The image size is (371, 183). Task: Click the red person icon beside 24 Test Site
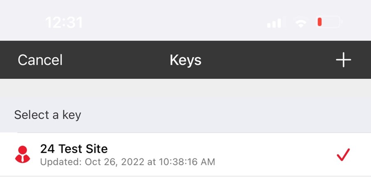(x=23, y=154)
